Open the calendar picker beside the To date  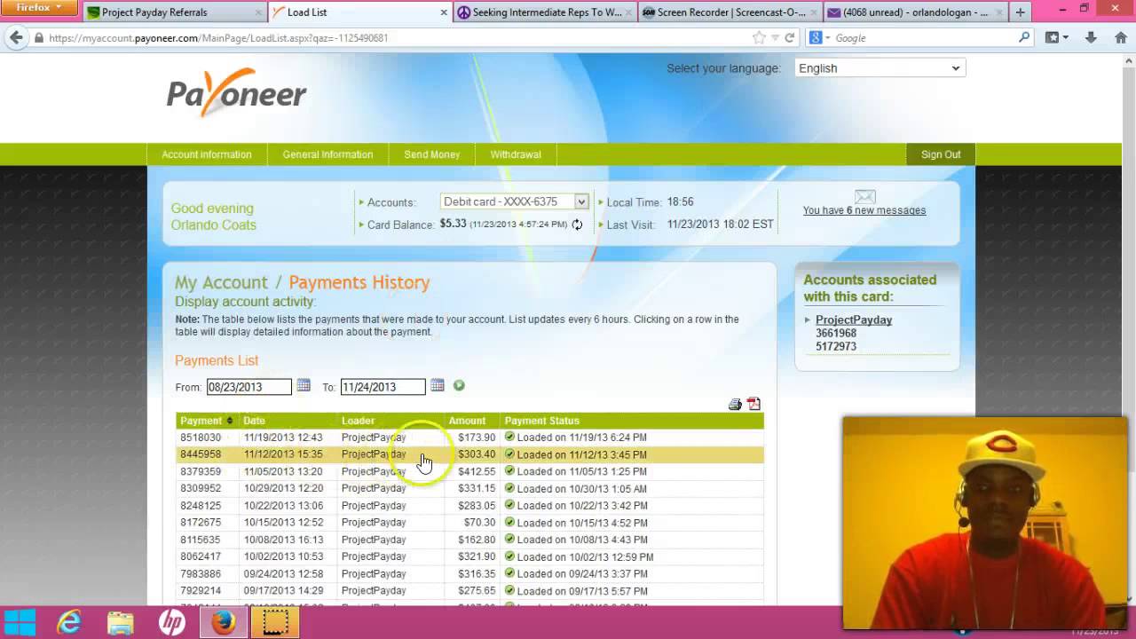pos(438,386)
